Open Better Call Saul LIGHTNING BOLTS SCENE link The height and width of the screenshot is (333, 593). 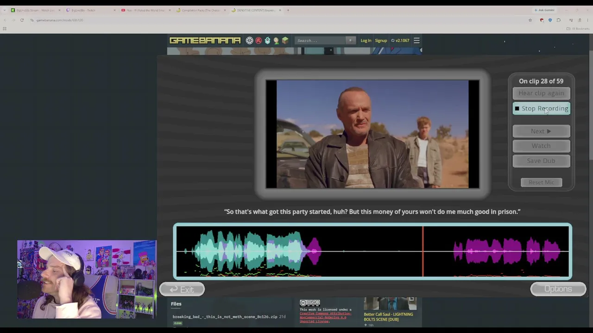tap(388, 317)
